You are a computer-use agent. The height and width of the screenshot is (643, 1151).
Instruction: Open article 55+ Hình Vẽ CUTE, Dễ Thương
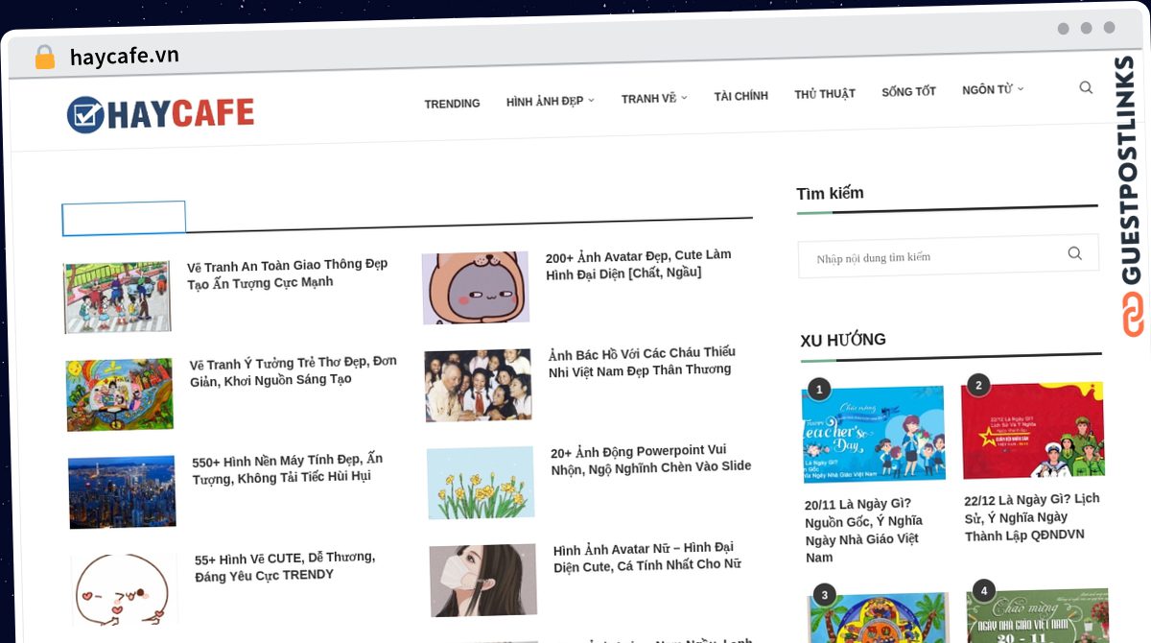(x=285, y=566)
